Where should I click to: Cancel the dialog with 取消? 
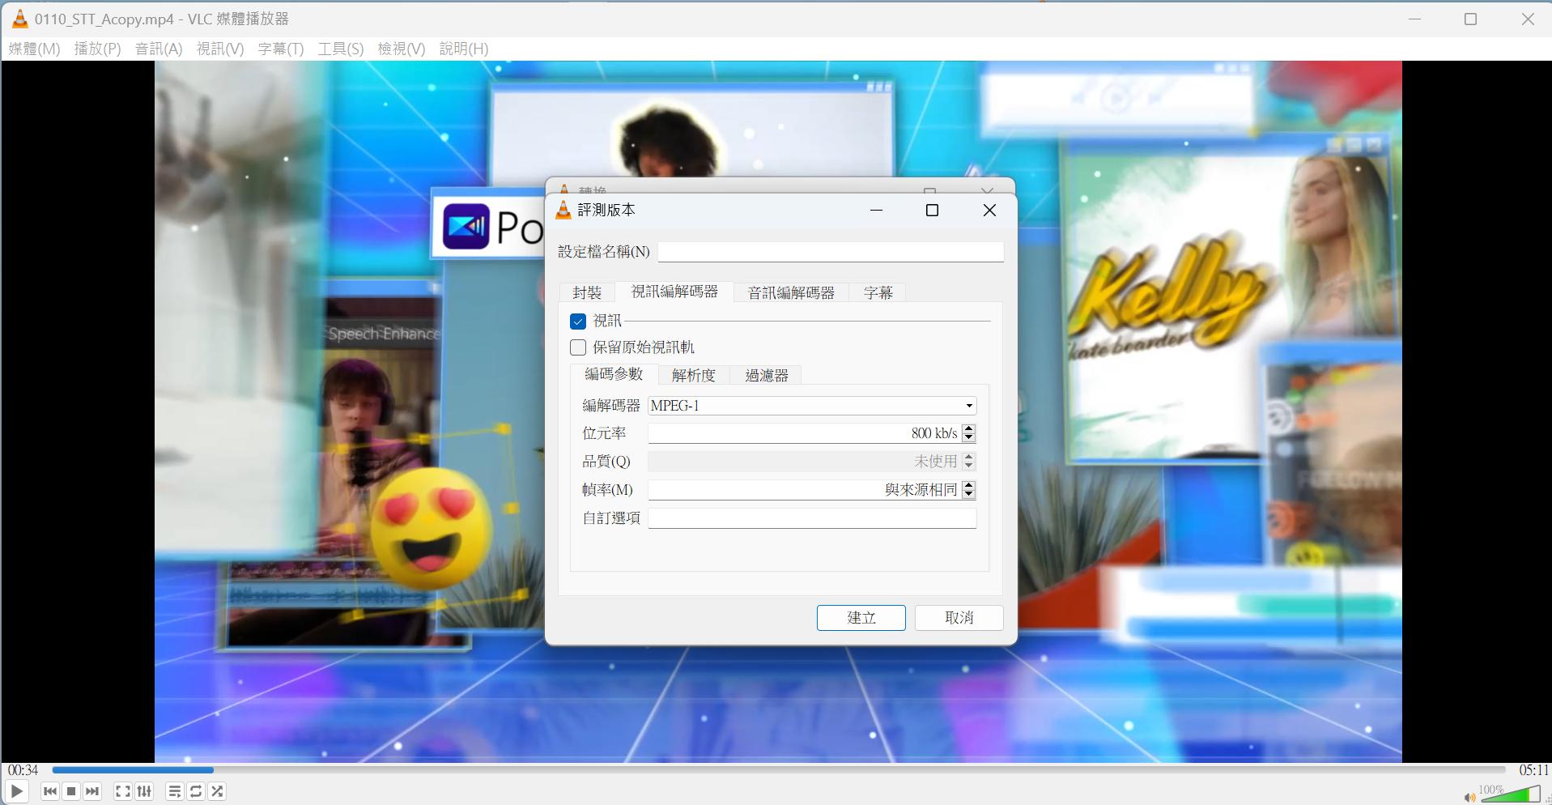point(957,617)
